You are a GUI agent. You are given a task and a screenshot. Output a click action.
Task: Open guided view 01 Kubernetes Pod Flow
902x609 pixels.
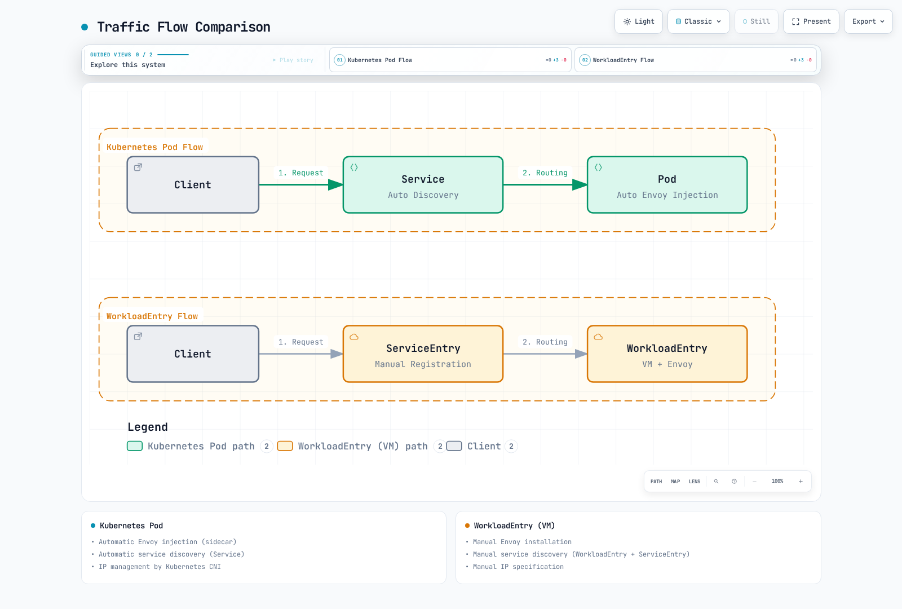tap(450, 60)
